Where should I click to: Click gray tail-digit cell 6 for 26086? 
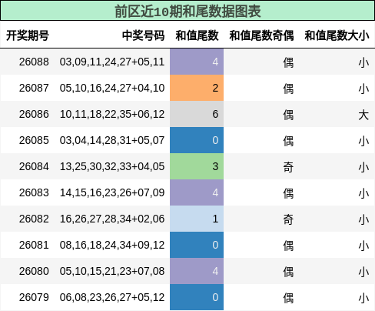point(197,114)
